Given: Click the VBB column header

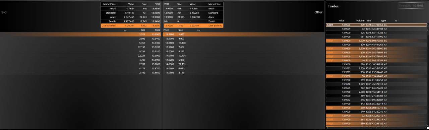Looking at the screenshot, I should click(x=158, y=4).
